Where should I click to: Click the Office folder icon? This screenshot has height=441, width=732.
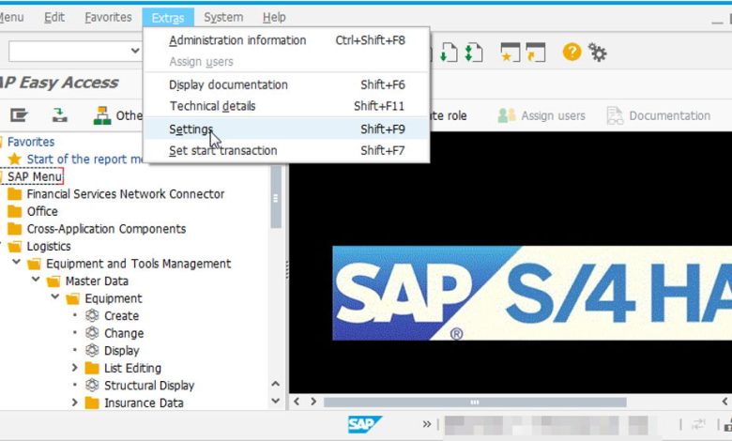click(14, 211)
